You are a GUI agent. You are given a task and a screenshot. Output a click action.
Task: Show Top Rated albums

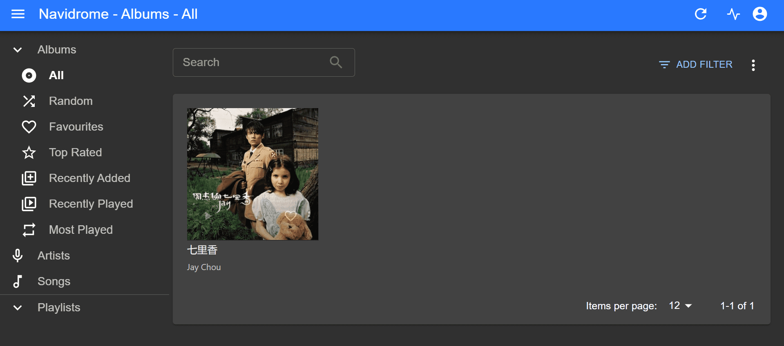click(x=75, y=153)
